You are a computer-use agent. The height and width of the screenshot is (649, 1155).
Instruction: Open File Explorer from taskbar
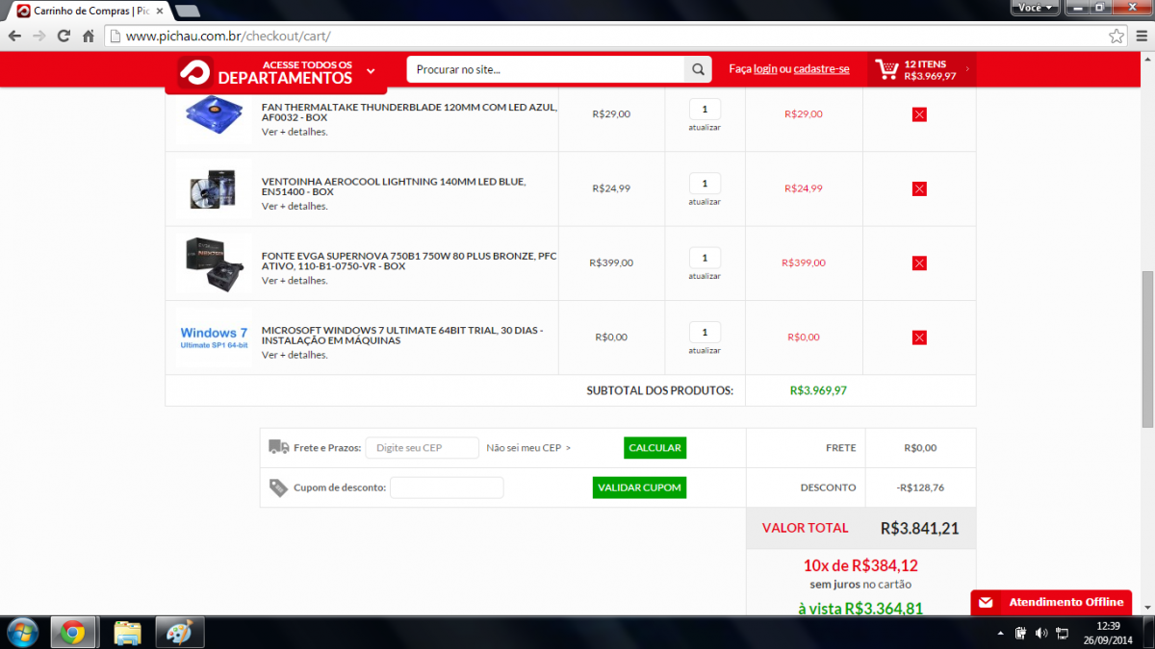(x=127, y=633)
